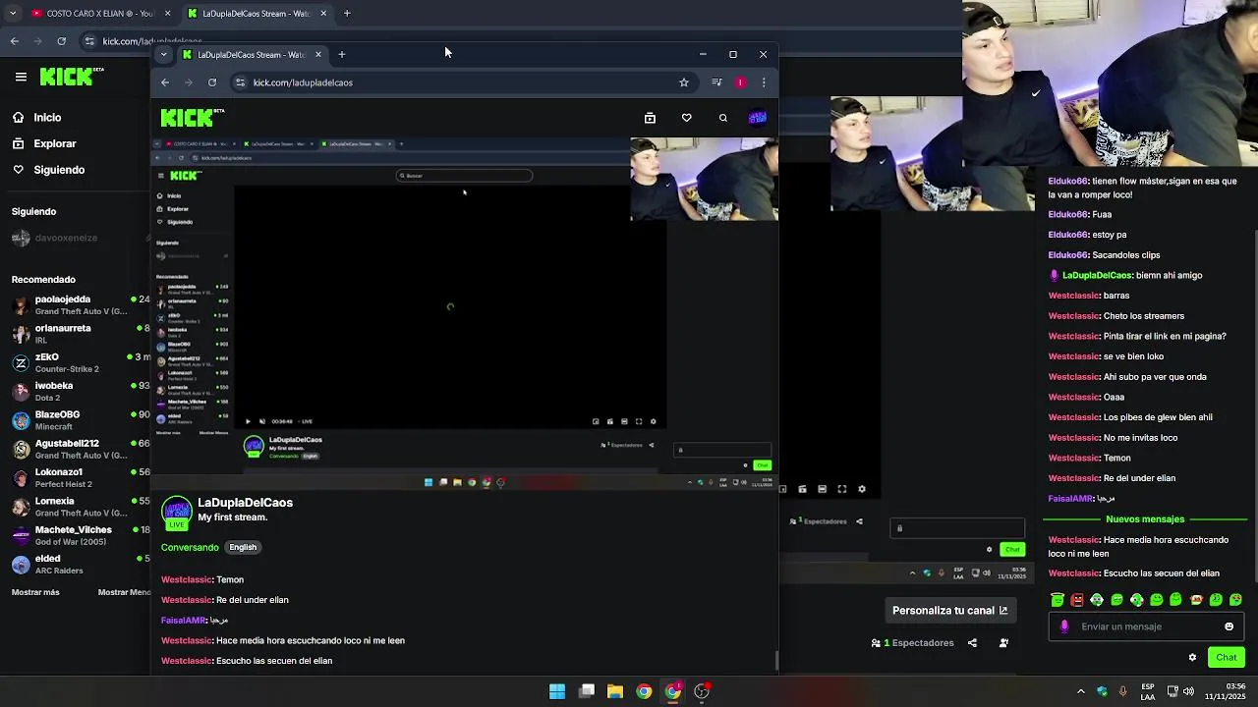Viewport: 1258px width, 707px height.
Task: Open Kick search in front window header
Action: (x=723, y=118)
